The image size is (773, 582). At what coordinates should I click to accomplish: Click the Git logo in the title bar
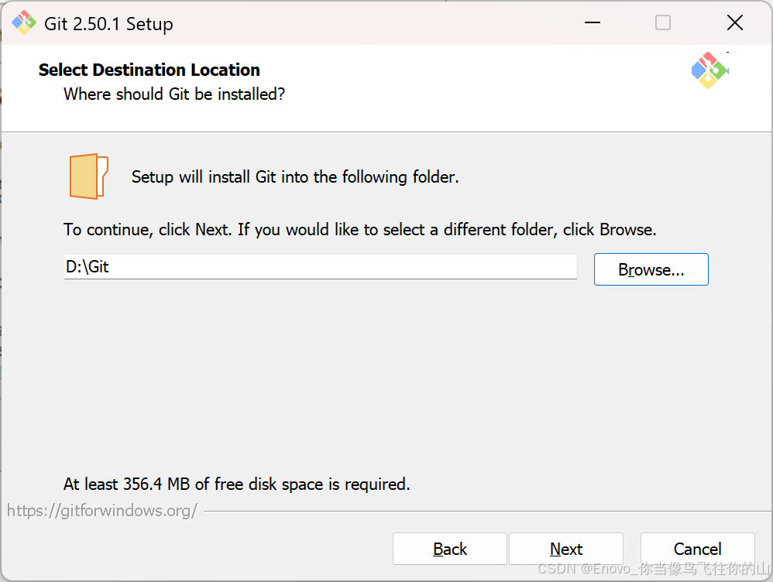24,23
